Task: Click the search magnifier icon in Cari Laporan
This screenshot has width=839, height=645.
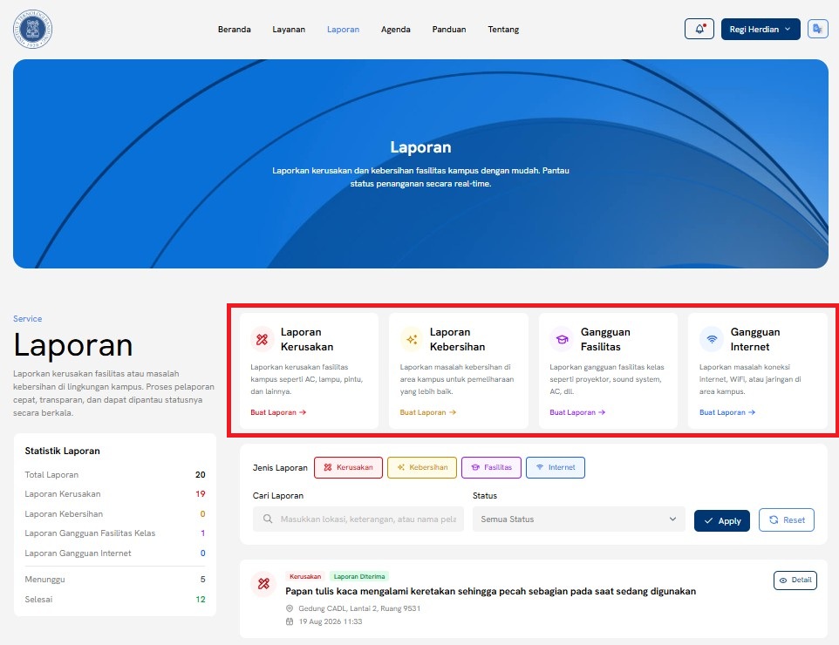Action: (268, 519)
